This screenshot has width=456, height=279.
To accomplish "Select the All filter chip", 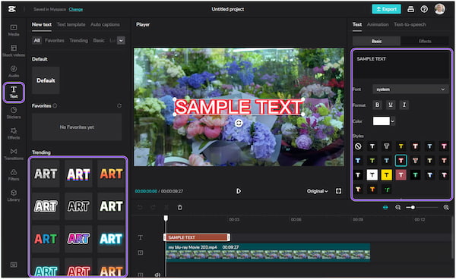I will pyautogui.click(x=37, y=41).
